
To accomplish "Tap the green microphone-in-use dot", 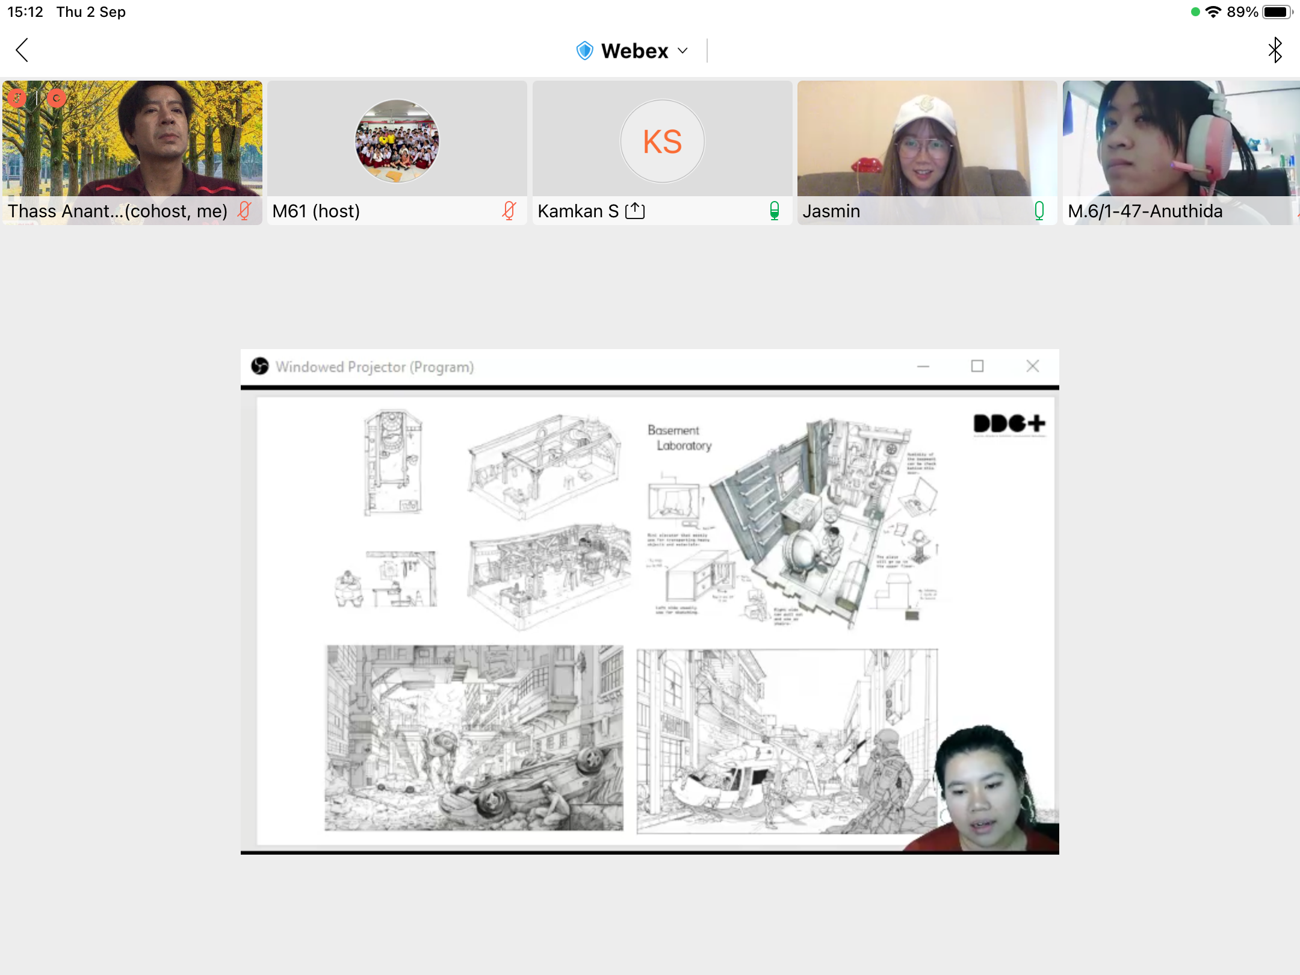I will click(1195, 12).
